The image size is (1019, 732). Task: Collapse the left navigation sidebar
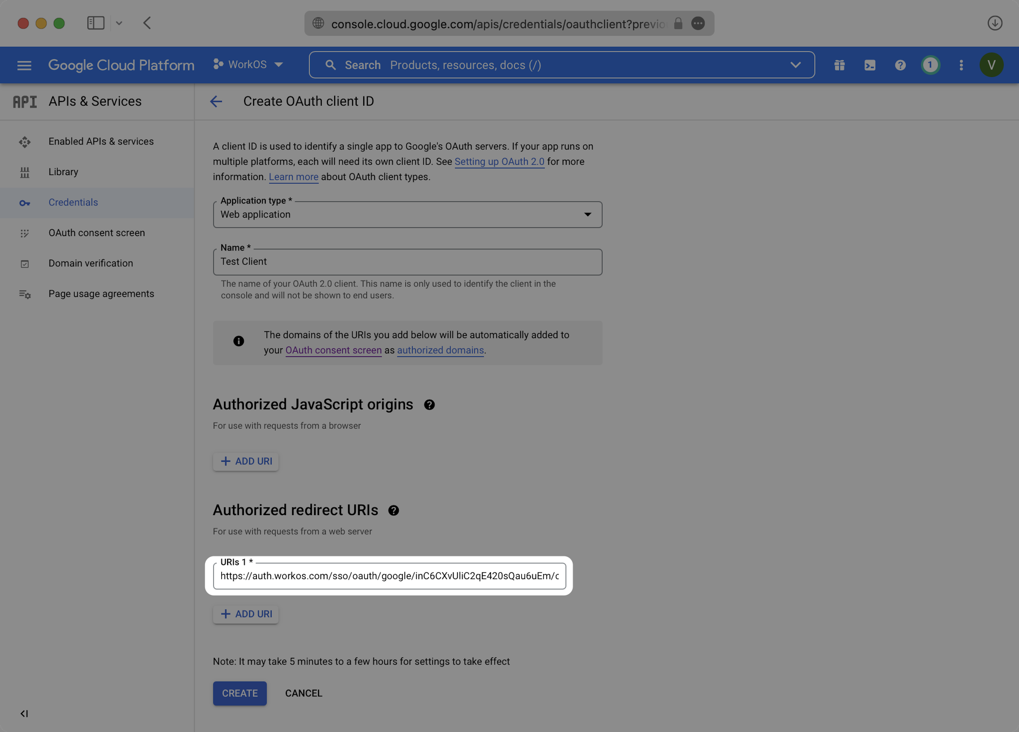pos(24,714)
